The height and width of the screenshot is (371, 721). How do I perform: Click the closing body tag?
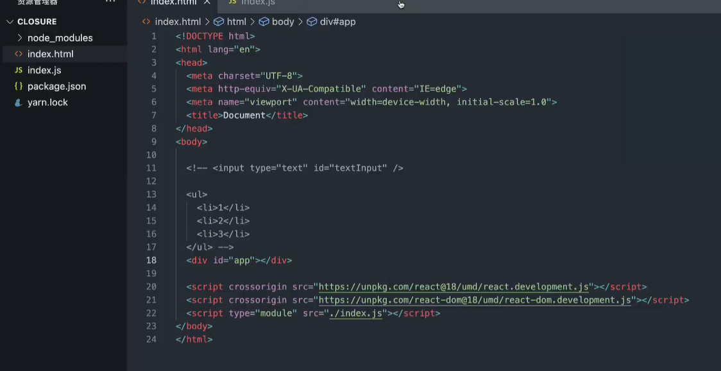(194, 326)
